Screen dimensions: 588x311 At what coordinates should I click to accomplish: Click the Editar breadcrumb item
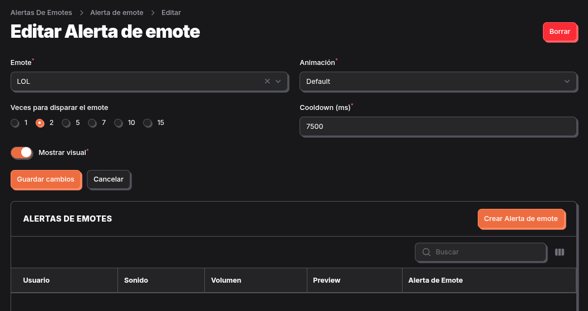point(171,13)
